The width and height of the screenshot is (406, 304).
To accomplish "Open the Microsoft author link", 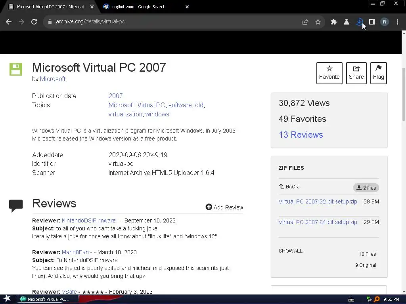I will coord(53,79).
